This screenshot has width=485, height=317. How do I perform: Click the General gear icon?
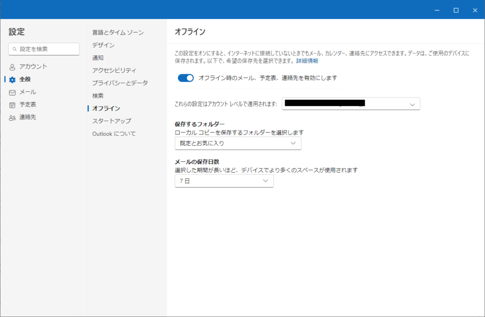12,79
